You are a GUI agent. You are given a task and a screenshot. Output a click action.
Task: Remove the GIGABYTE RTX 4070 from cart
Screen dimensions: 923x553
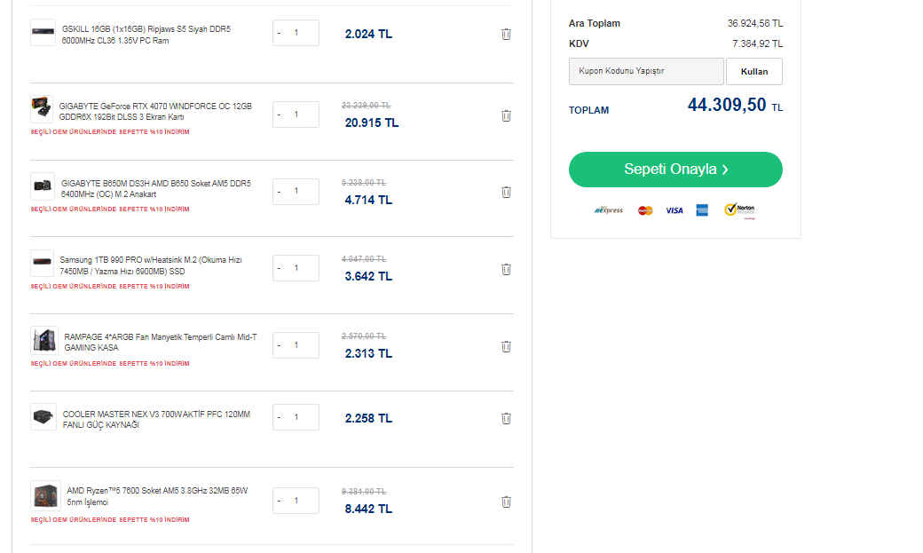click(506, 115)
